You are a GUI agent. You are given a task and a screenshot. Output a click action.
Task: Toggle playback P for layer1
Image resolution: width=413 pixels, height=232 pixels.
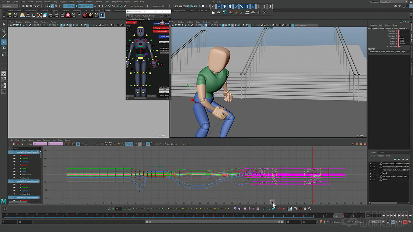click(x=374, y=179)
